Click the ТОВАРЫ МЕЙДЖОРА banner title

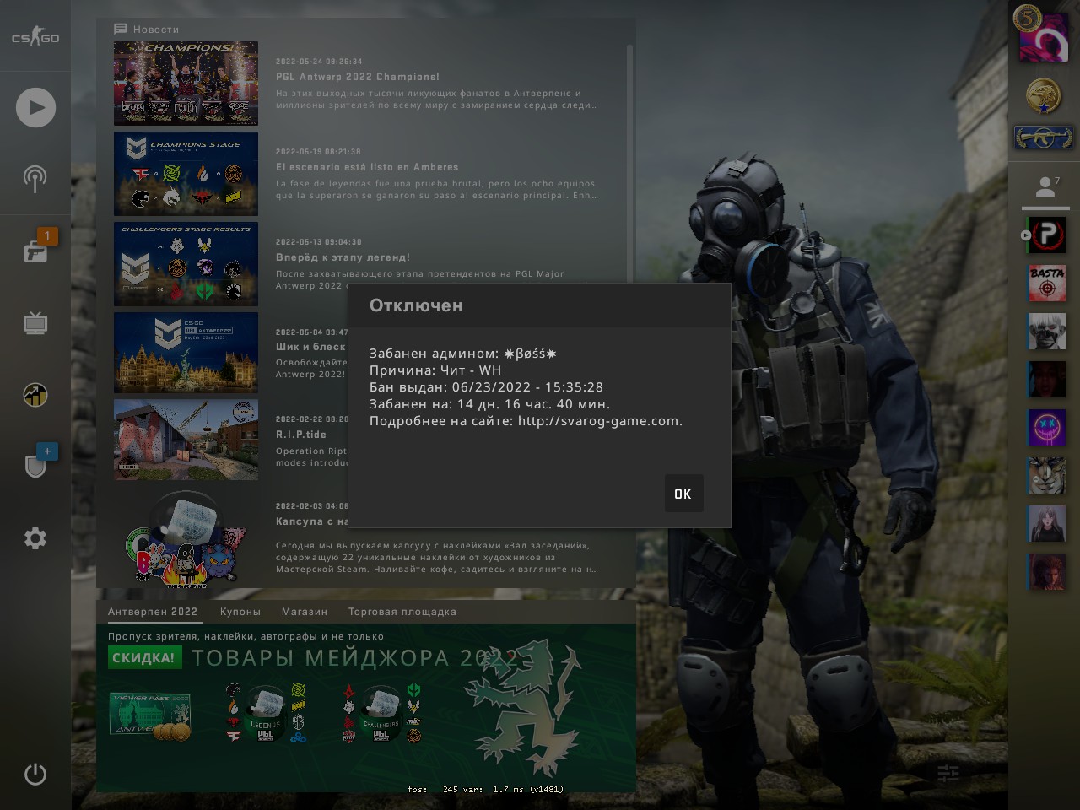(x=354, y=658)
